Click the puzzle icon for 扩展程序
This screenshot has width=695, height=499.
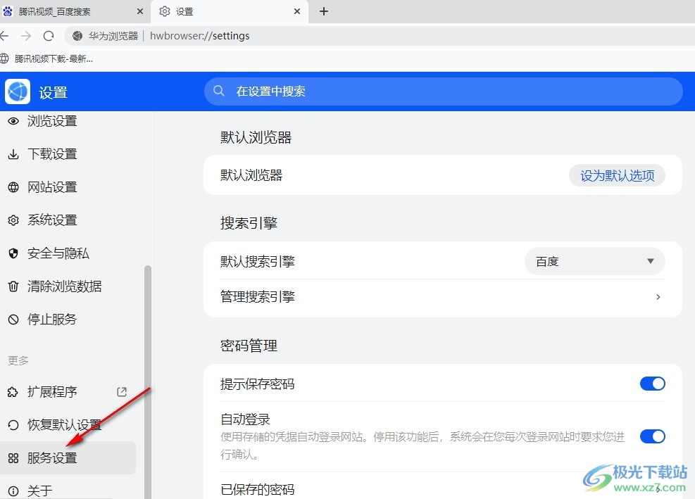click(13, 392)
